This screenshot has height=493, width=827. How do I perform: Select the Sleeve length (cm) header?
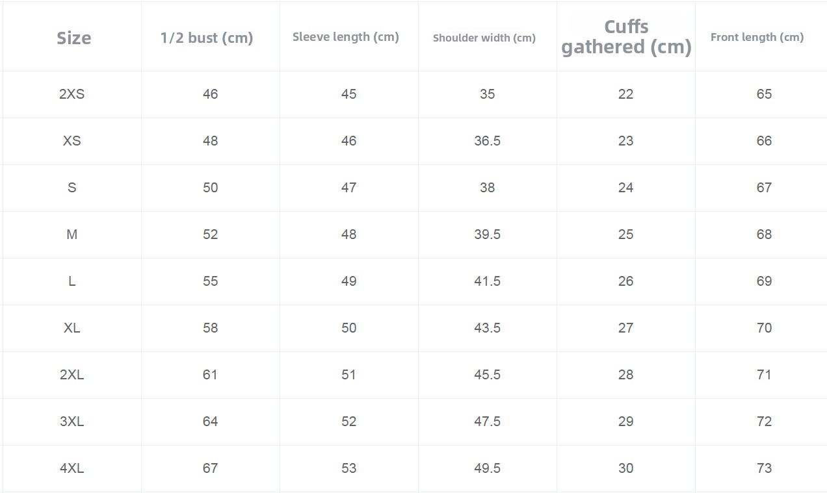346,37
